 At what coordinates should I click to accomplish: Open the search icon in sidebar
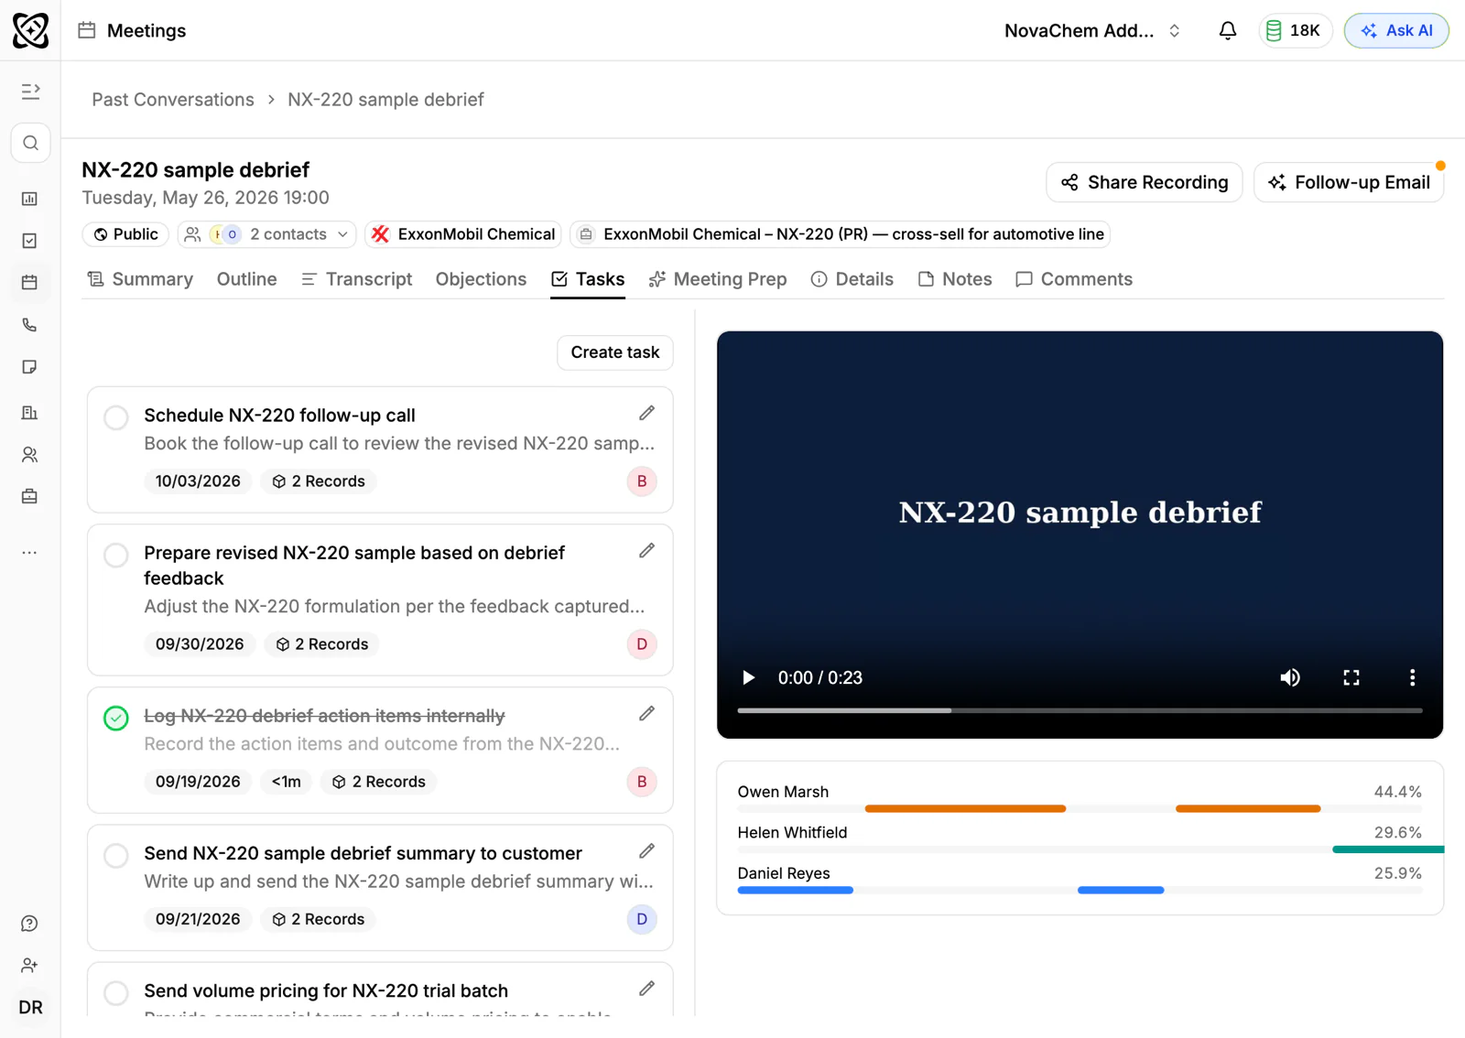coord(30,143)
